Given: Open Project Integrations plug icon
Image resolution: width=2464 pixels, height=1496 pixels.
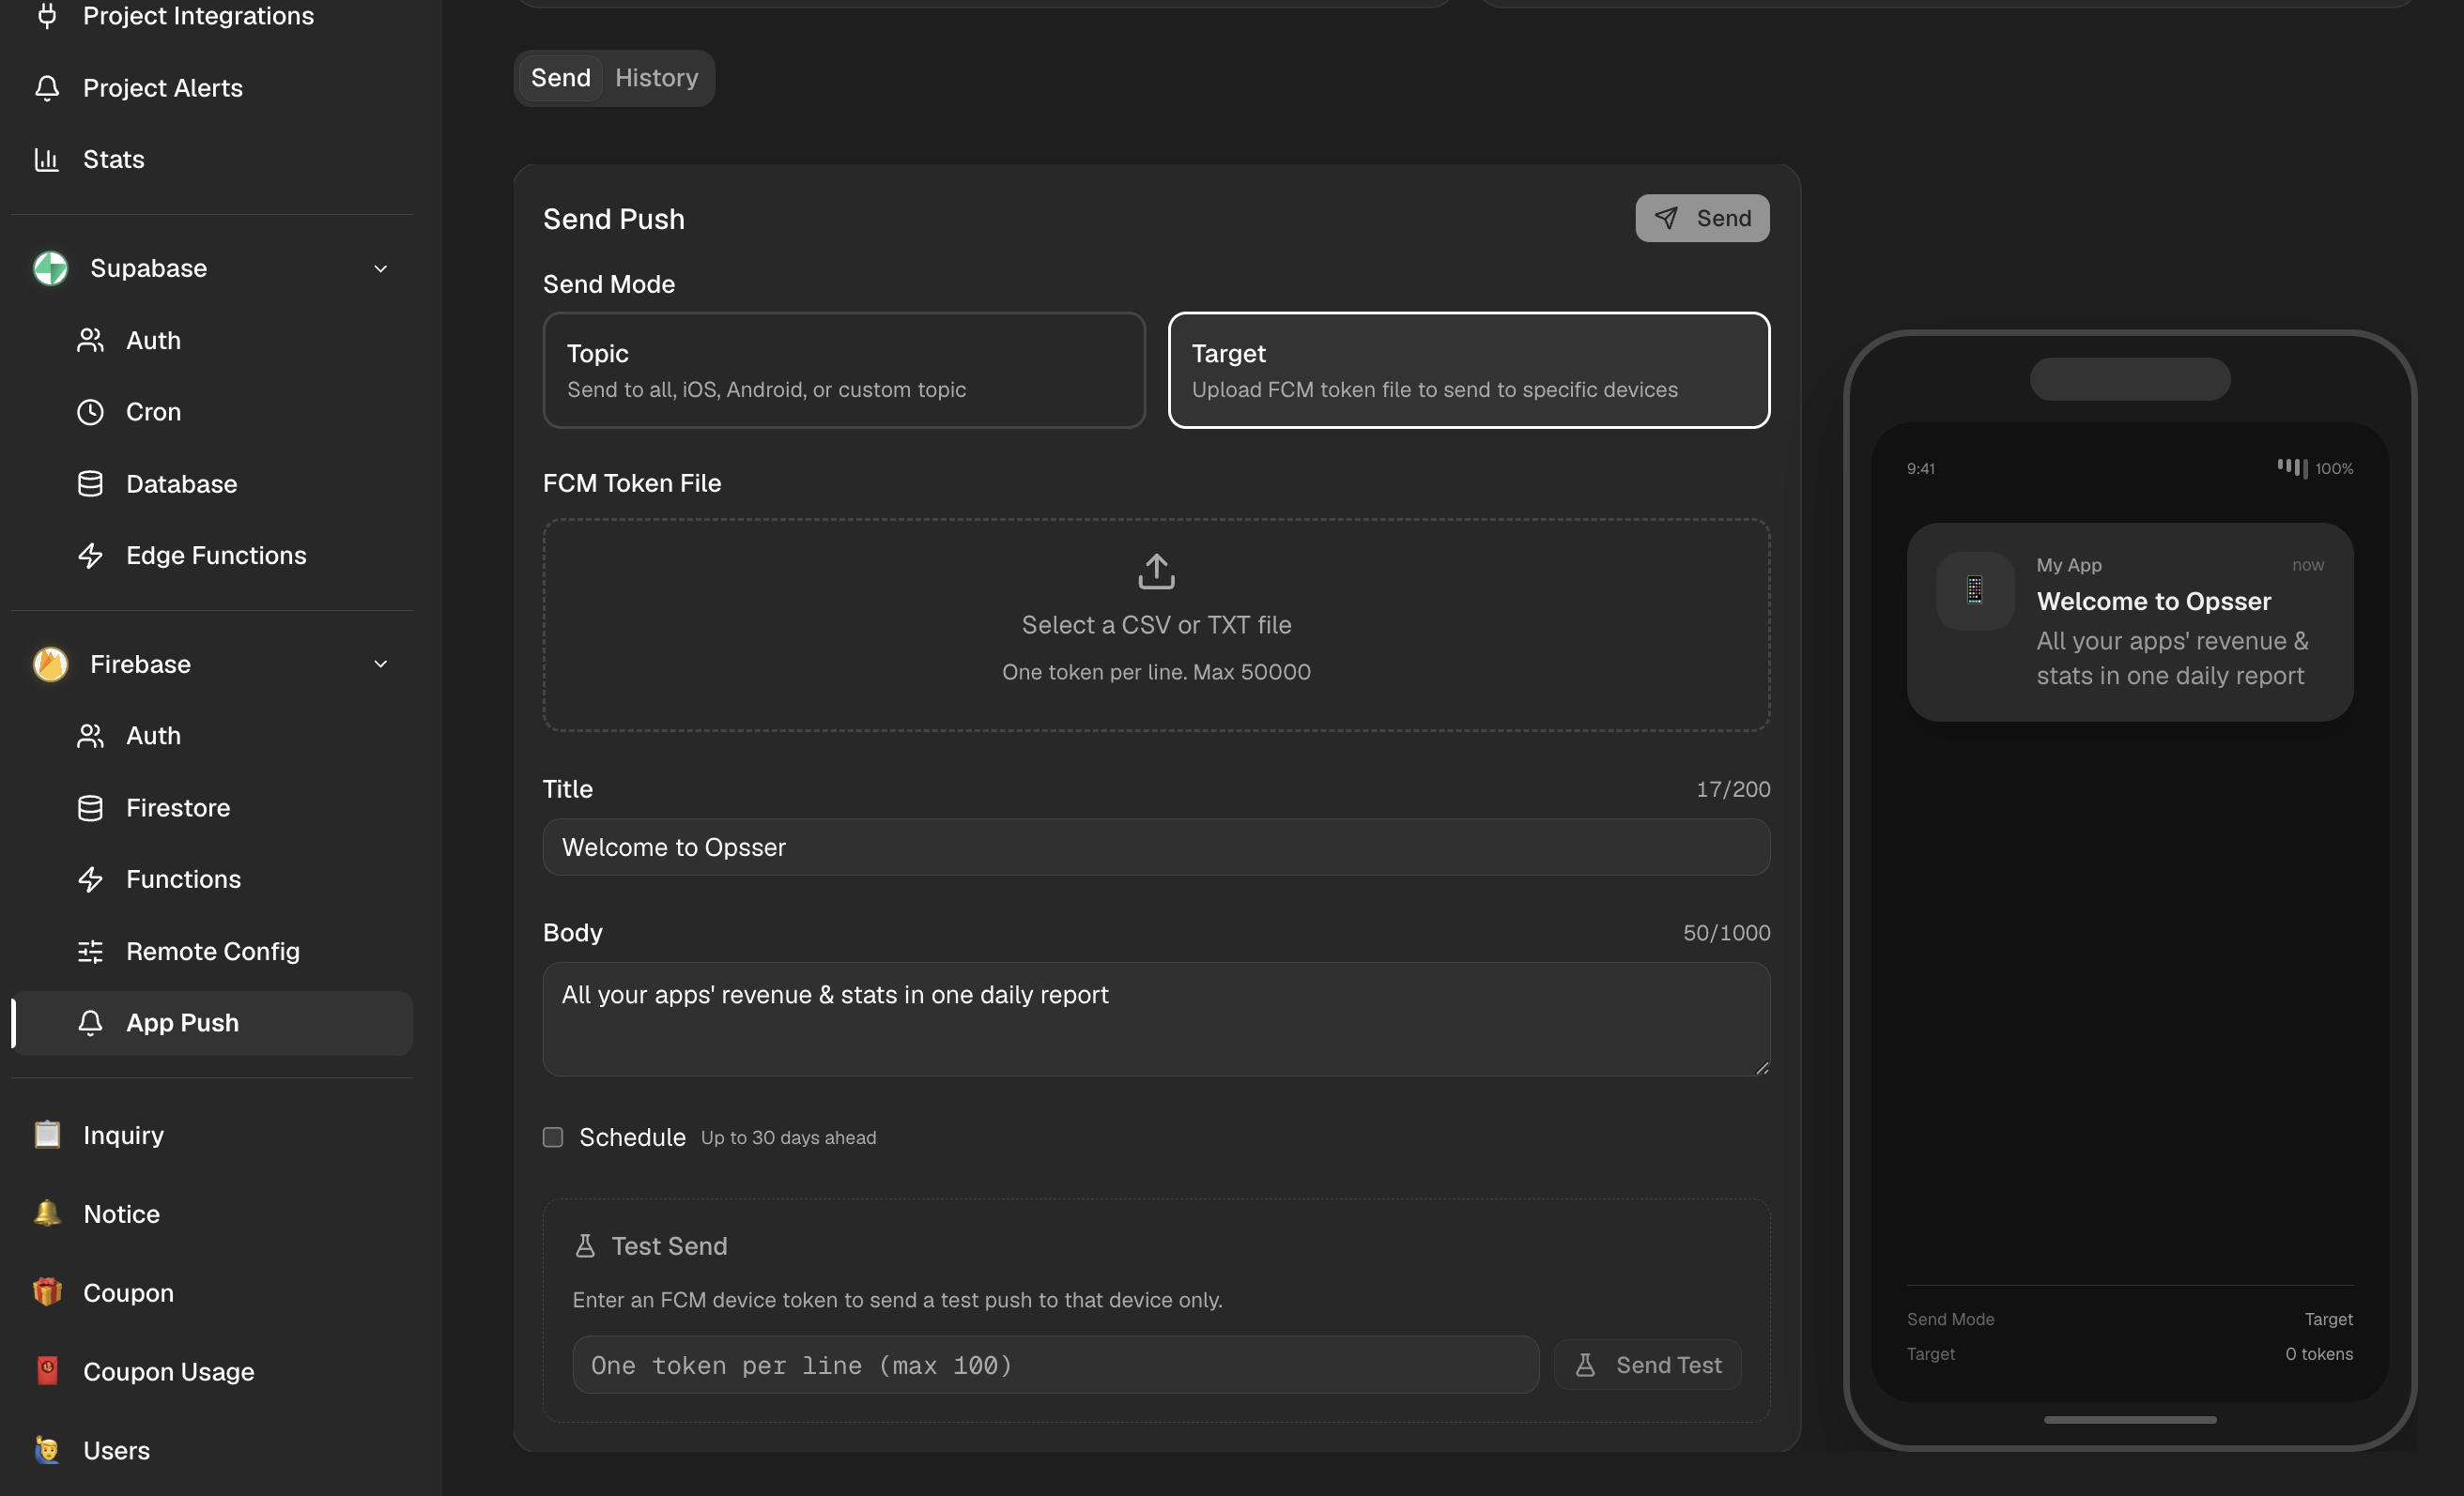Looking at the screenshot, I should coord(47,15).
